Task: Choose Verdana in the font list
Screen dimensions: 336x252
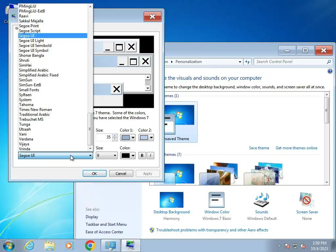Action: click(x=53, y=139)
